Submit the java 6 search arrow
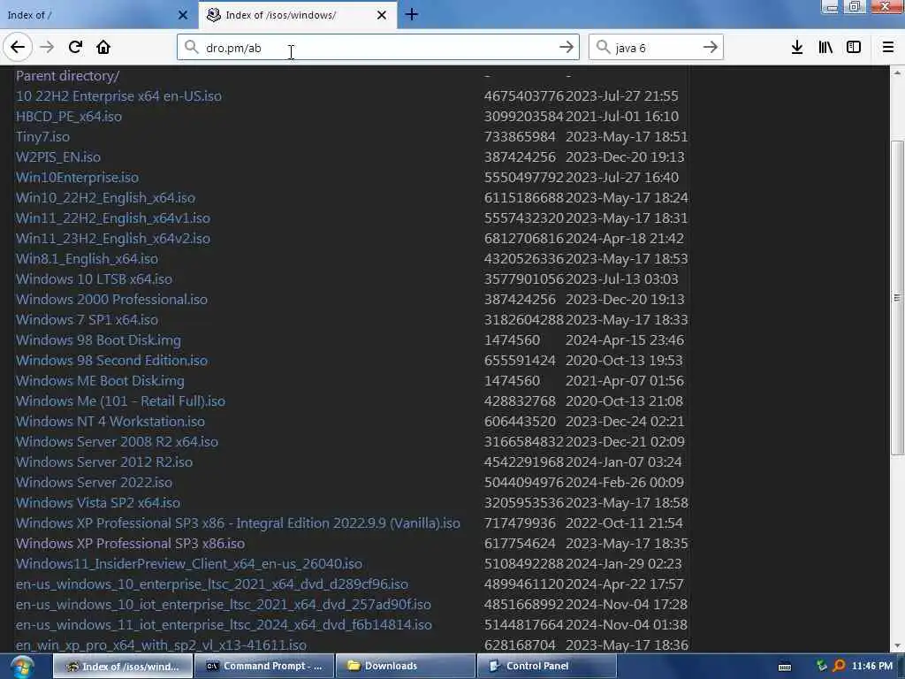The height and width of the screenshot is (679, 905). (x=711, y=48)
